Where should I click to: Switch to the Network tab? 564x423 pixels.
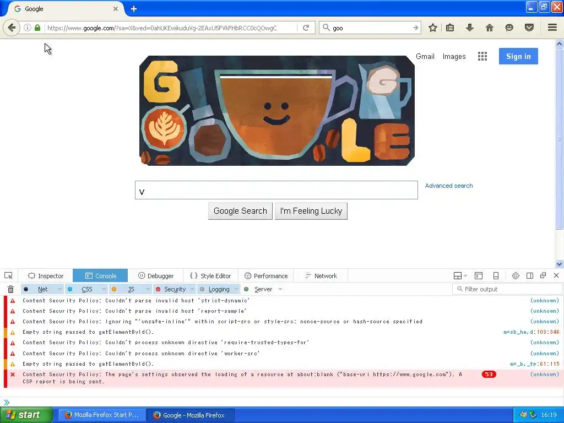click(321, 276)
